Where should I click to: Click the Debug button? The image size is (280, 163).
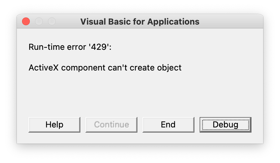coord(225,125)
